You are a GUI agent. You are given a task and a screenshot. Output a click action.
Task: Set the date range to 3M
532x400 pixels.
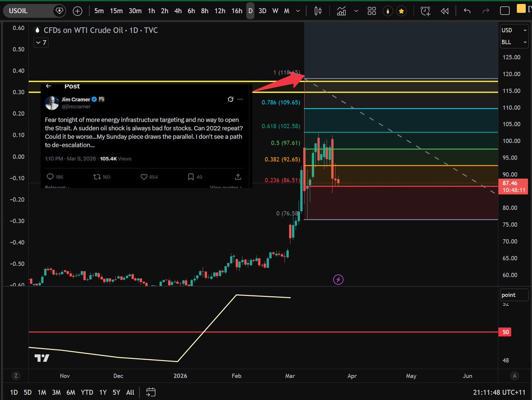[x=56, y=392]
